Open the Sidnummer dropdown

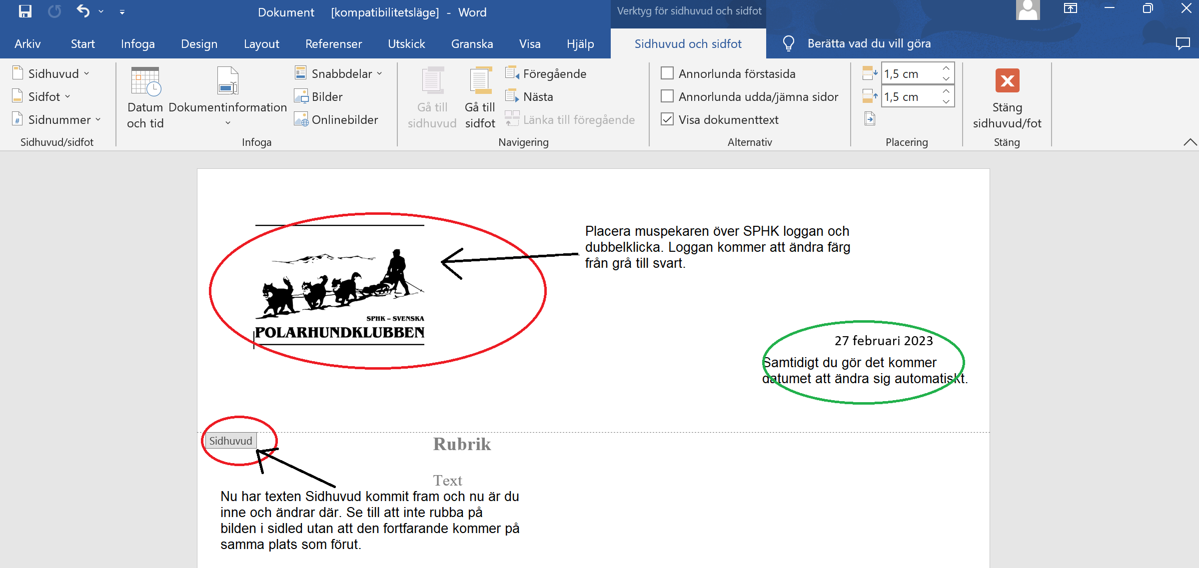[56, 119]
